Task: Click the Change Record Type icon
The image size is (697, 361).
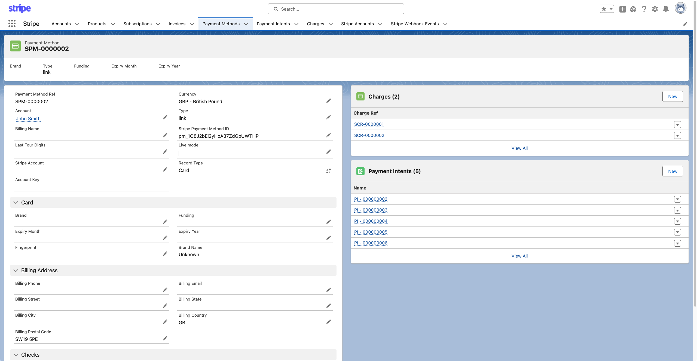Action: [329, 171]
